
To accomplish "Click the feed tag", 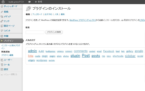I will [x=118, y=51].
